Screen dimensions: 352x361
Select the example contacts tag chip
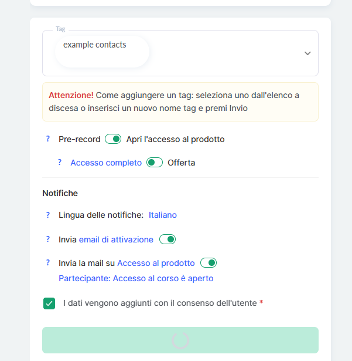coord(95,45)
